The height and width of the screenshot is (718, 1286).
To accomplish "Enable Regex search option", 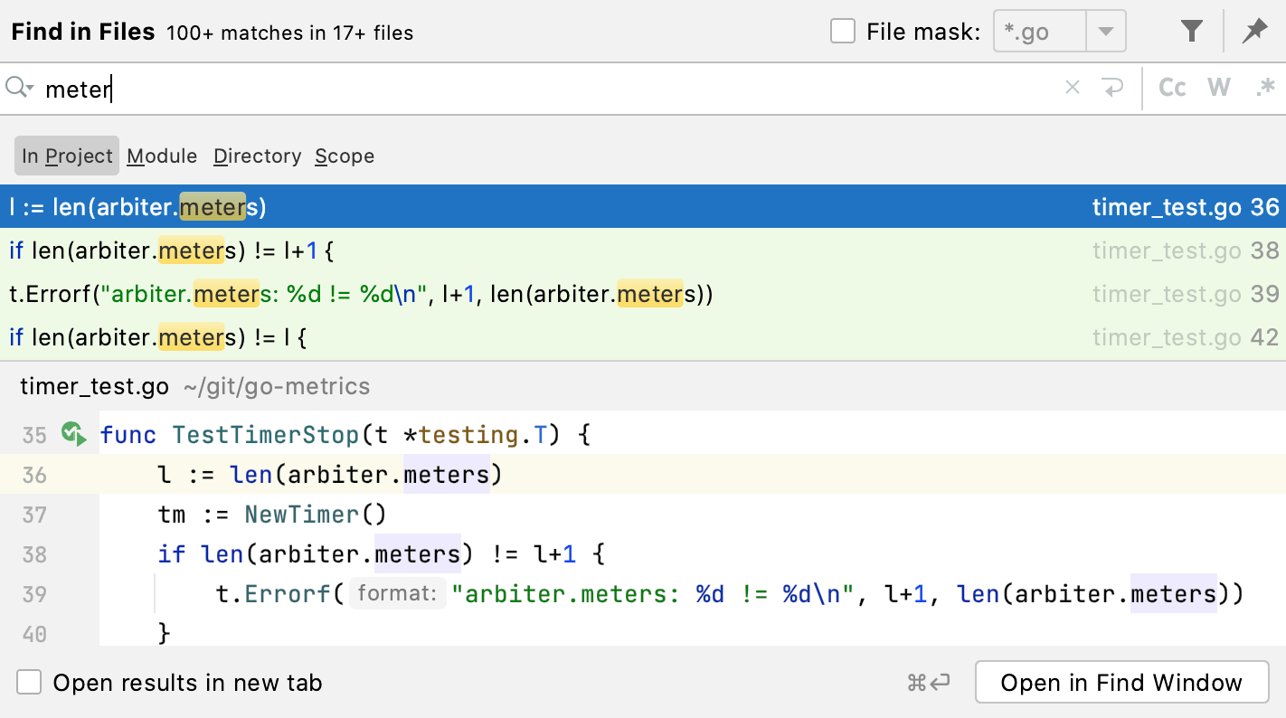I will (x=1265, y=88).
